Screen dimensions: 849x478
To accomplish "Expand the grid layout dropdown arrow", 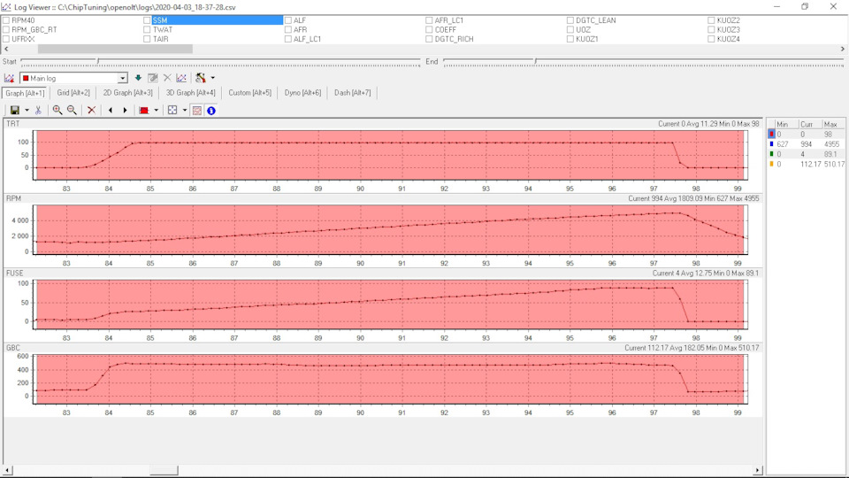I will click(185, 110).
